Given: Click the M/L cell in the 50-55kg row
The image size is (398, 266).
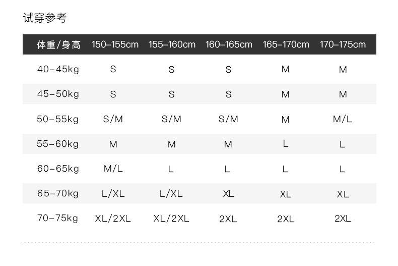Looking at the screenshot, I should click(x=343, y=119).
